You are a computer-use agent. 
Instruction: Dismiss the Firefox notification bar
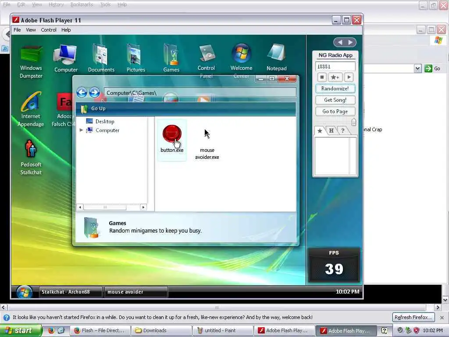[x=442, y=318]
